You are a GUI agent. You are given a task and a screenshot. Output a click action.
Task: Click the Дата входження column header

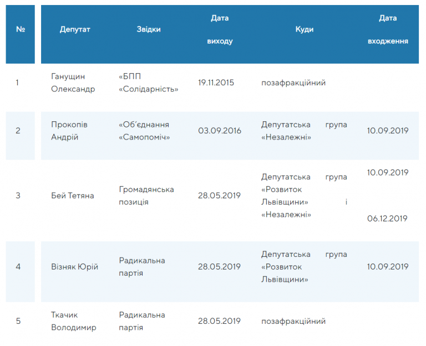388,29
